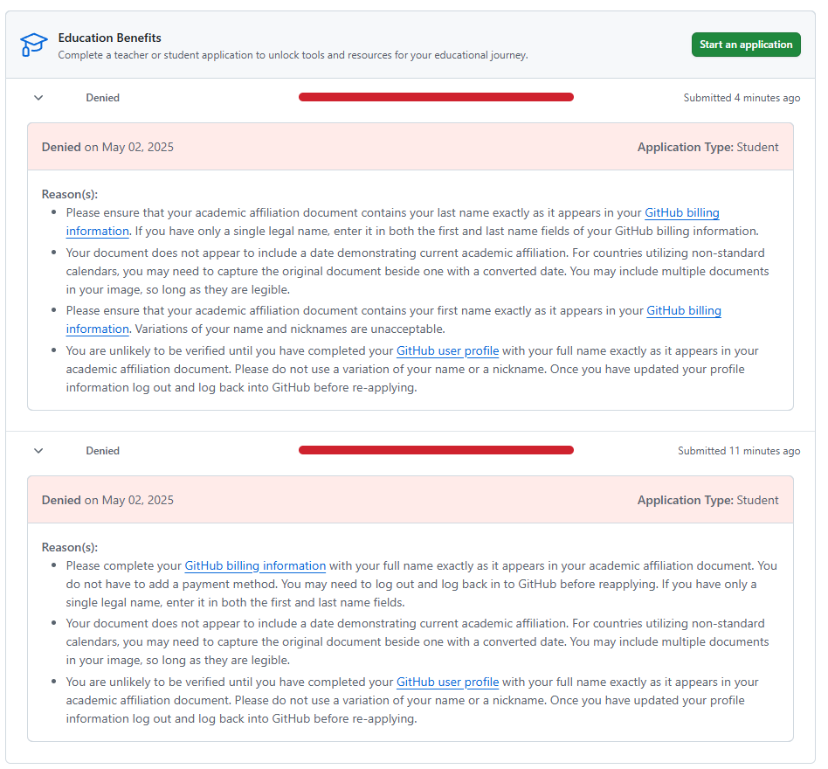Click 'Reason(s):' heading in first application
The height and width of the screenshot is (769, 828).
tap(70, 194)
